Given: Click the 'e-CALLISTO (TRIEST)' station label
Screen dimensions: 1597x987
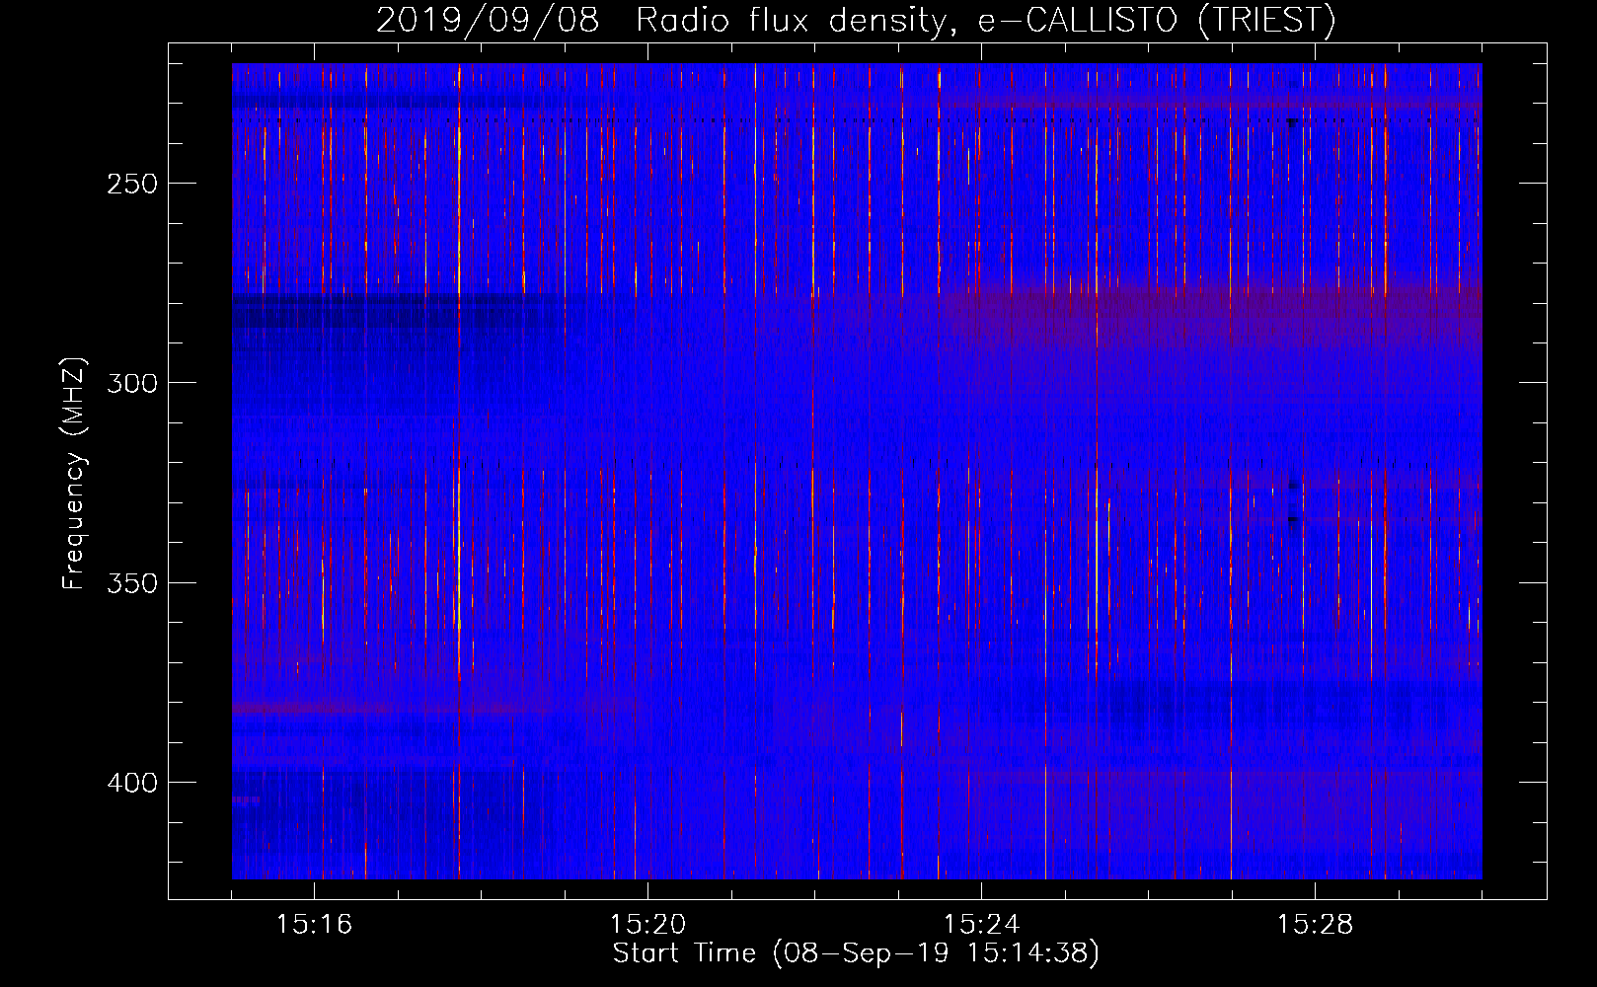Looking at the screenshot, I should click(1156, 20).
